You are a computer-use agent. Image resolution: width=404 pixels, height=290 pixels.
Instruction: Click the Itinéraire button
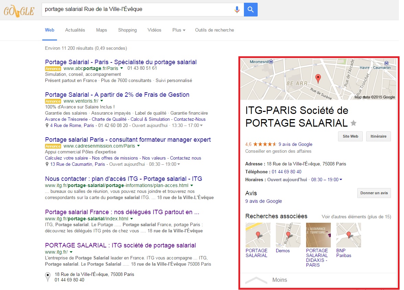tap(379, 136)
